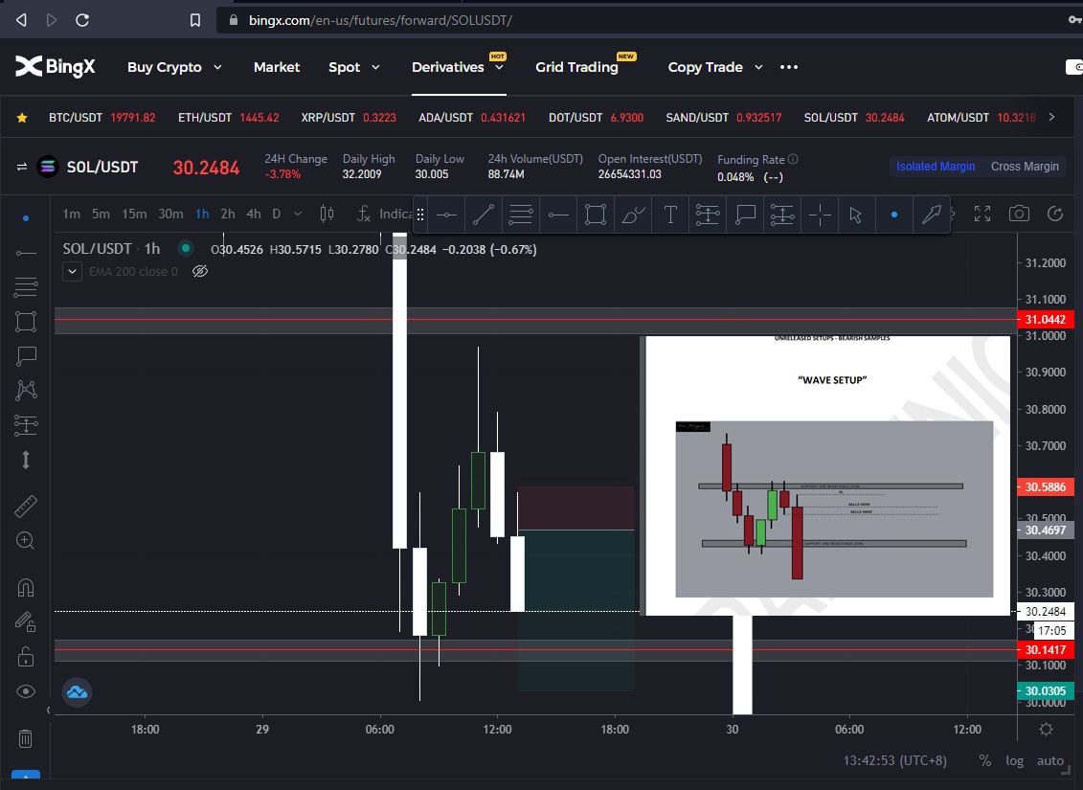
Task: Select pattern tool in left sidebar
Action: tap(26, 390)
